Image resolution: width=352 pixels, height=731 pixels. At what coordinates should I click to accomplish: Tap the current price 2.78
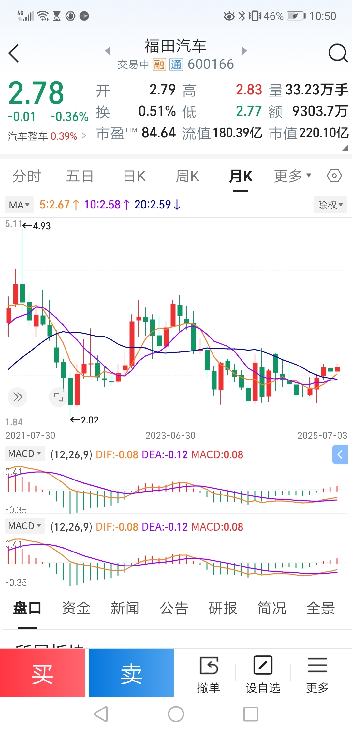(36, 93)
